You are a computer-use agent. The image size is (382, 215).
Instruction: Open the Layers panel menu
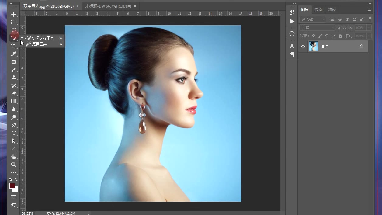pos(369,10)
